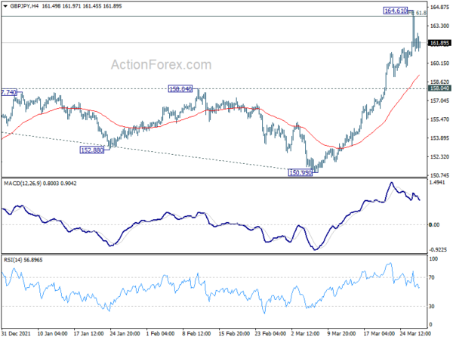Select the 9 Mar 20:00 time marker
Image resolution: width=453 pixels, height=340 pixels.
(341, 333)
